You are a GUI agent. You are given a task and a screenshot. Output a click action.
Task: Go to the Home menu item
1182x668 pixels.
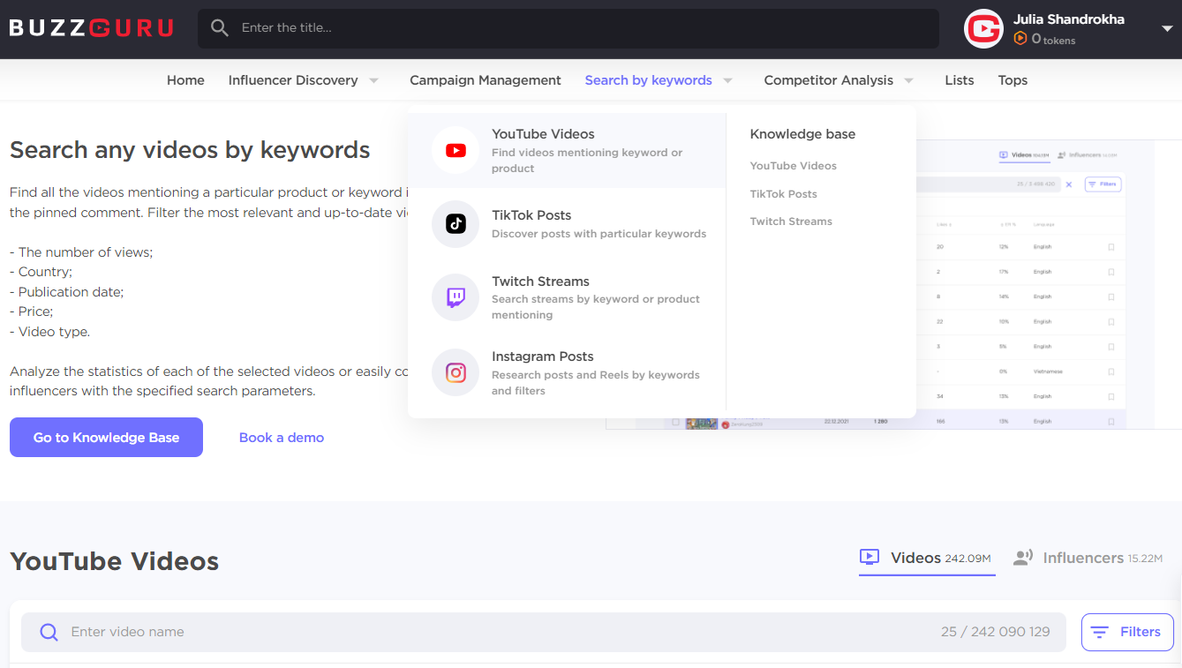click(185, 80)
